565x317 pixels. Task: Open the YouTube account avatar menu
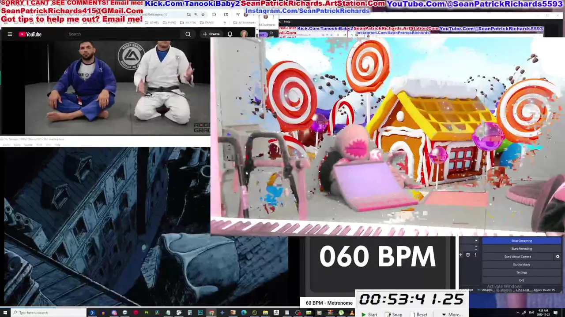pyautogui.click(x=244, y=34)
